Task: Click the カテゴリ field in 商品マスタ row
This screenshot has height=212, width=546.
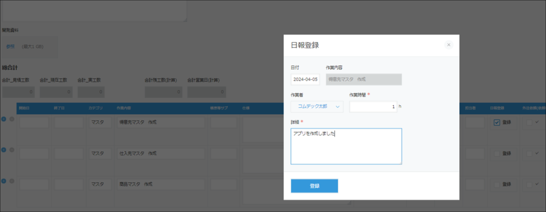Action: [x=100, y=184]
